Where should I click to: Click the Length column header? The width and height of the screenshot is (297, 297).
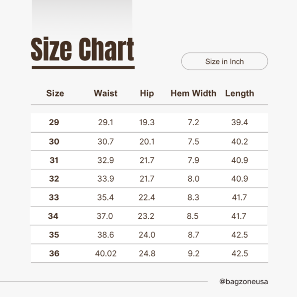(240, 94)
